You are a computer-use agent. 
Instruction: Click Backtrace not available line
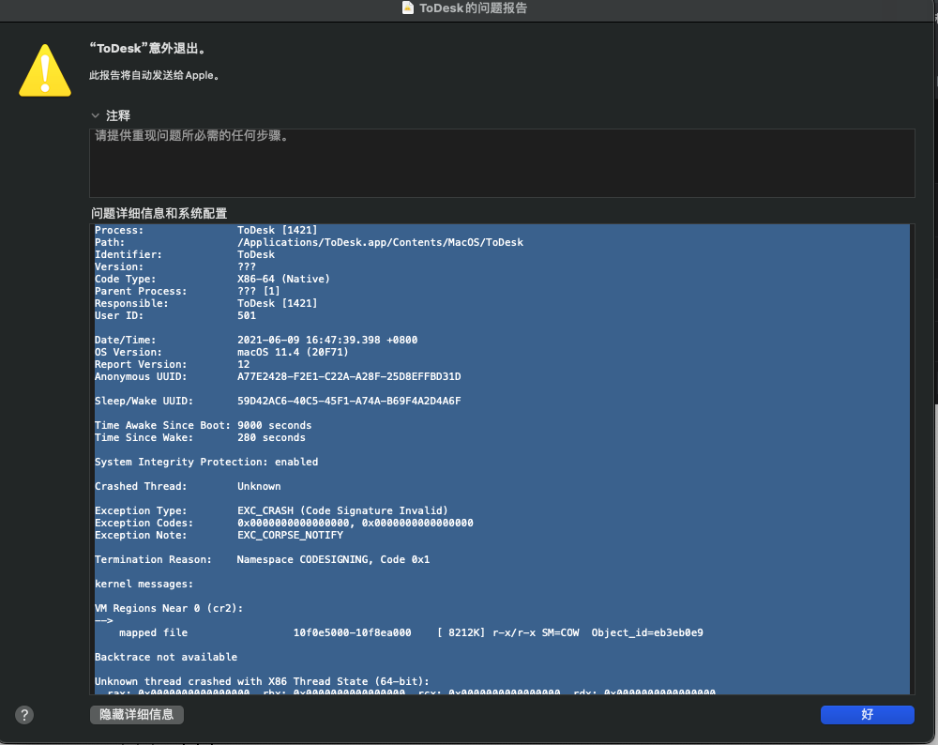(x=166, y=657)
